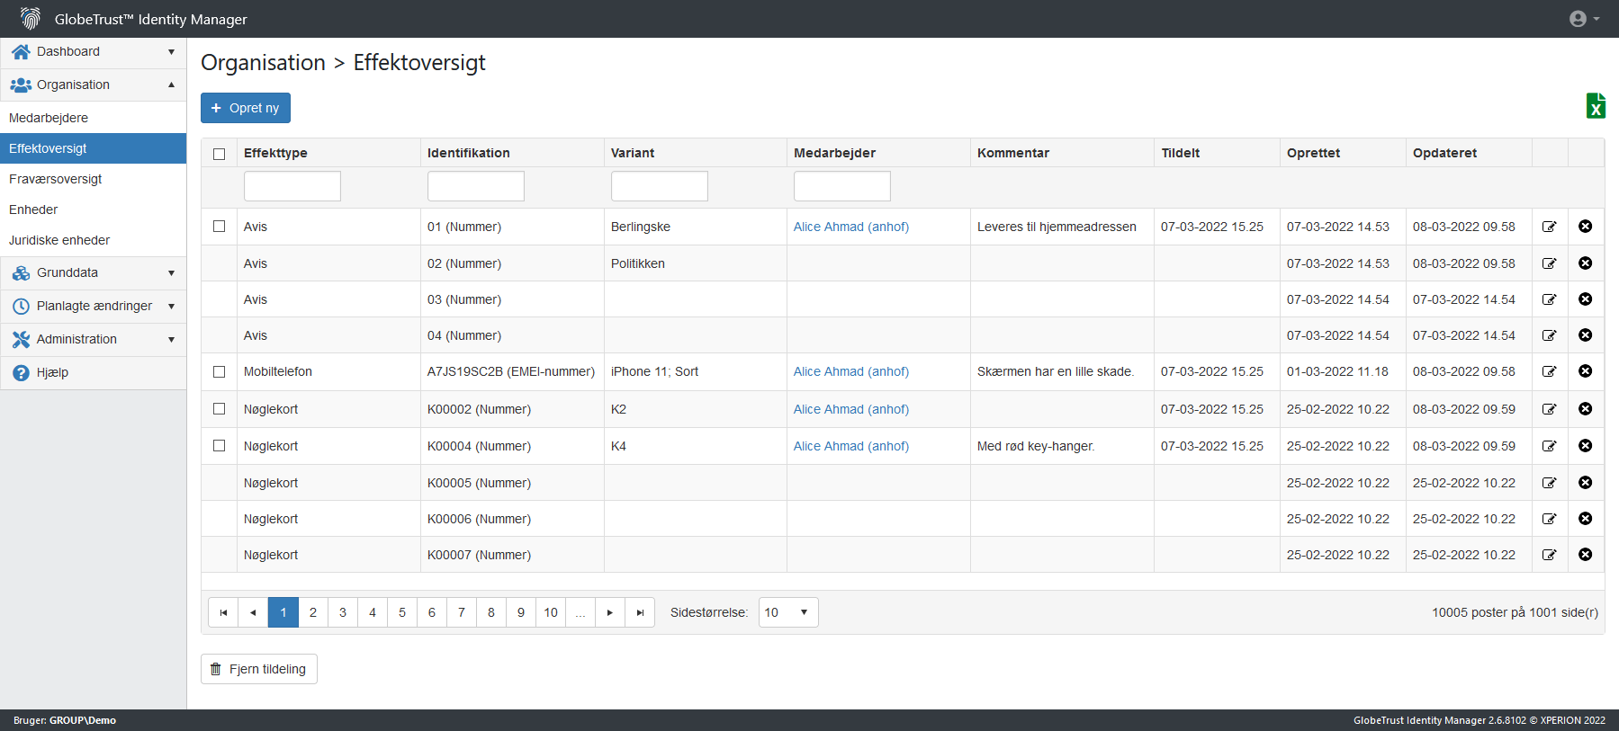This screenshot has height=731, width=1619.
Task: Delete the Avis 03 (Nummer) row
Action: point(1586,299)
